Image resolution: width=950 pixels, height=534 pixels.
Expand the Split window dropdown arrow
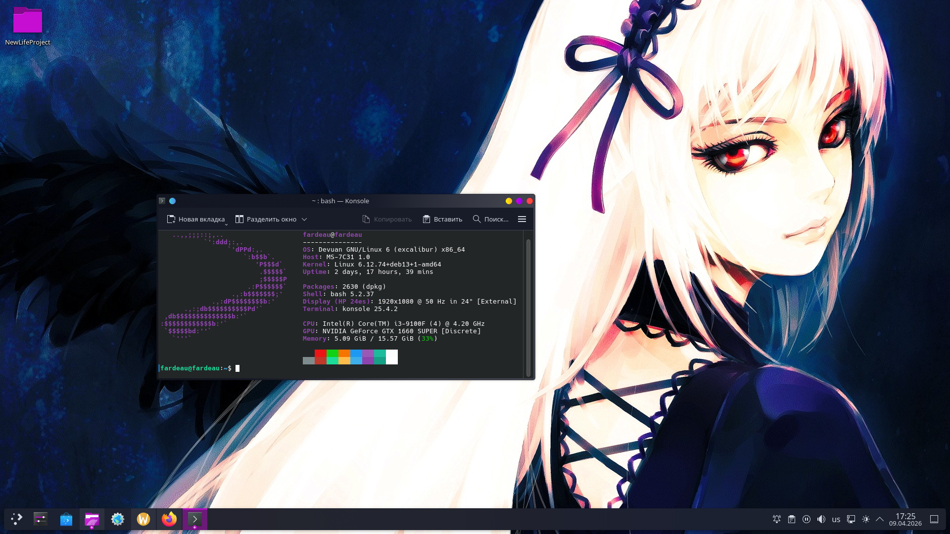[x=304, y=220]
